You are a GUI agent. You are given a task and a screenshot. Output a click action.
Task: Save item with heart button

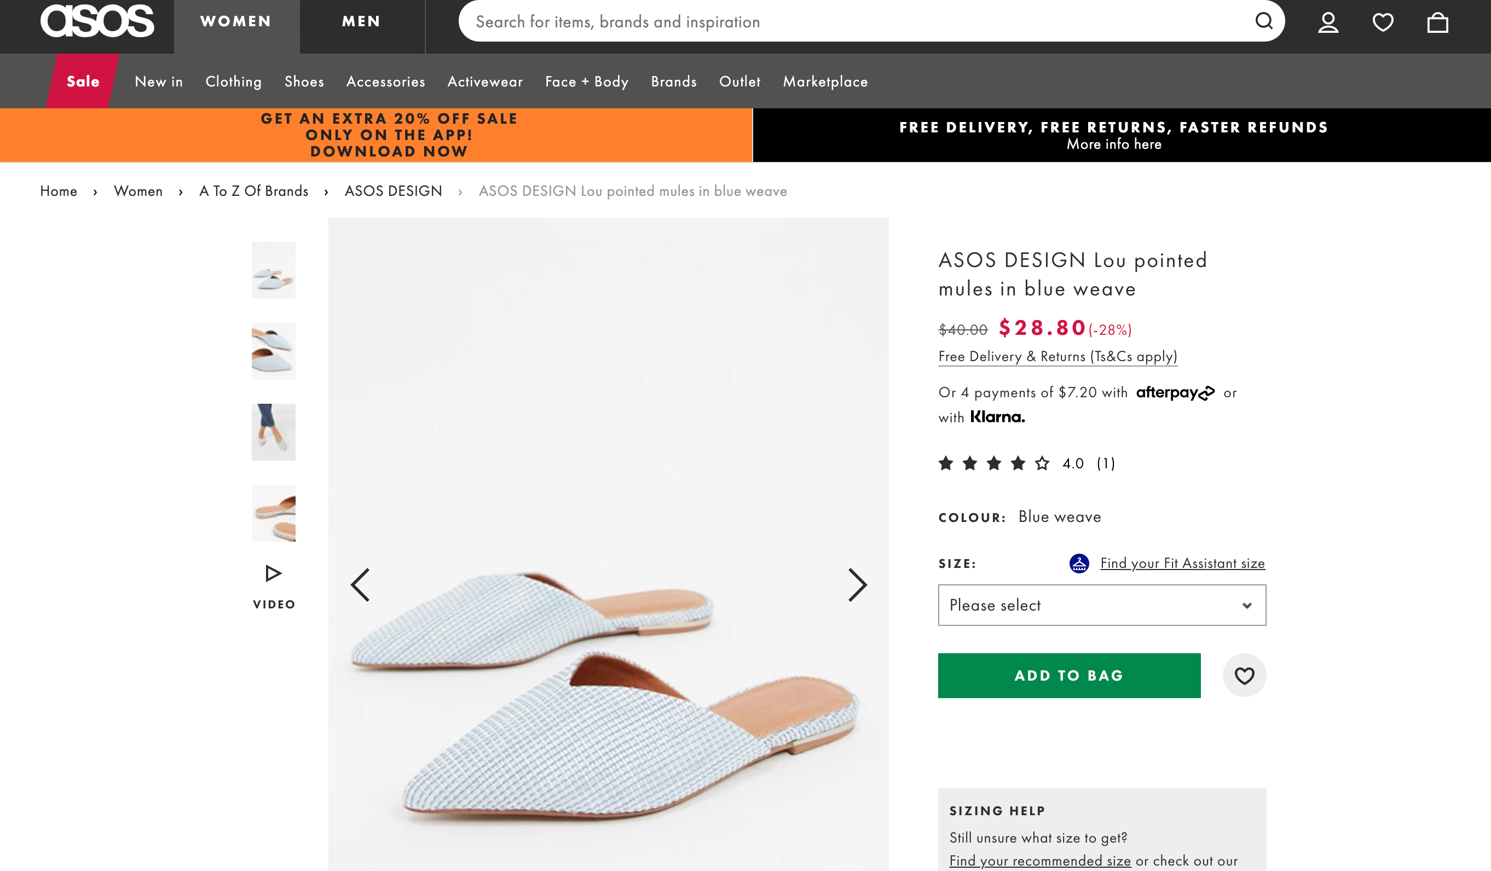1244,675
